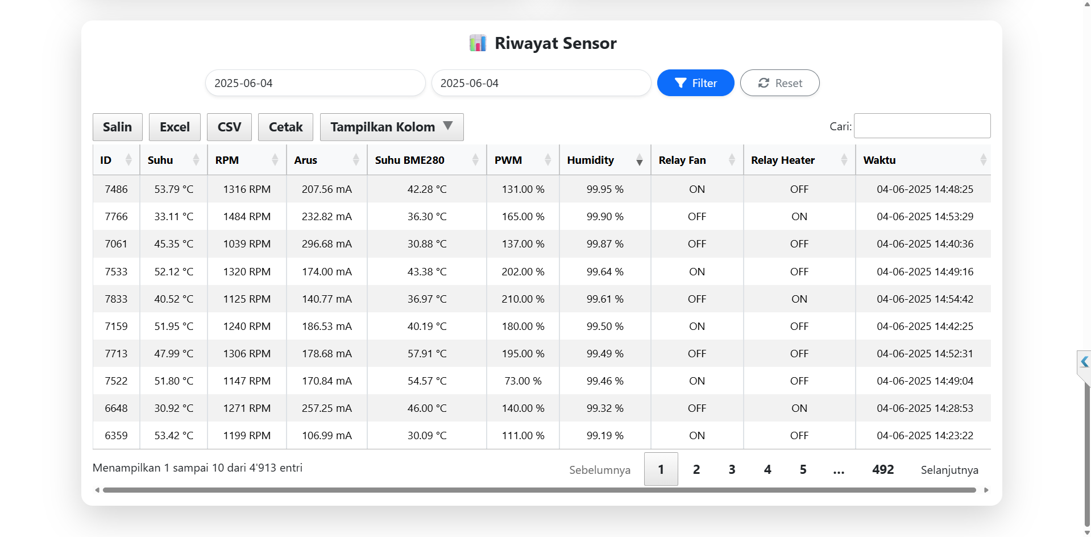Click the funnel icon on the Filter button
This screenshot has height=537, width=1091.
coord(681,82)
